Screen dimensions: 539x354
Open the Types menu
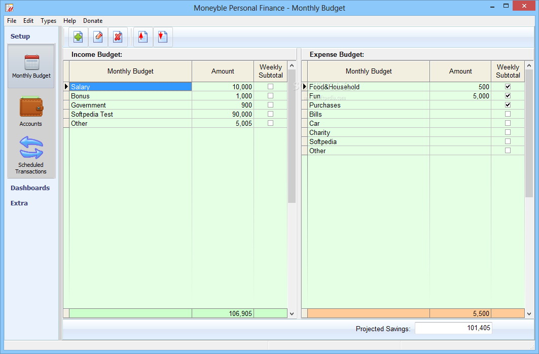point(48,21)
